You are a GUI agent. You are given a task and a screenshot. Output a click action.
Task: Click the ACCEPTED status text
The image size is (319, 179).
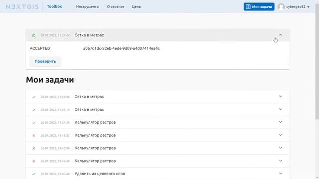(40, 49)
